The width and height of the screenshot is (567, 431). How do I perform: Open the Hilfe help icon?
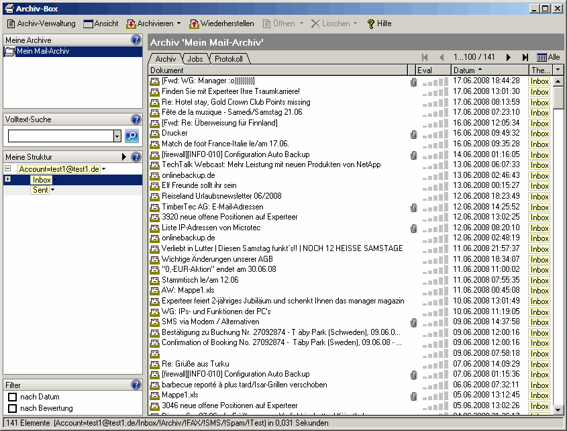[370, 23]
